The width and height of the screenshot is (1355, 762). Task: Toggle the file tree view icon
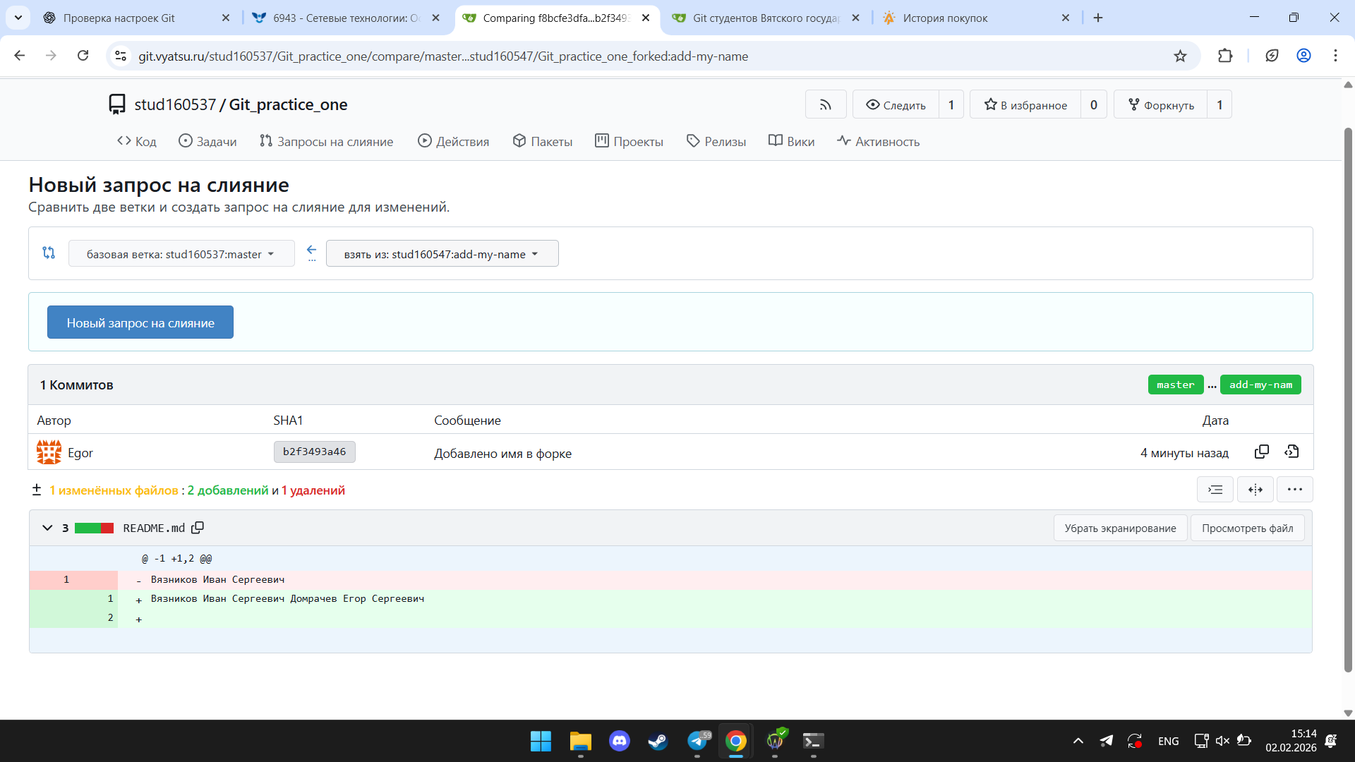tap(1215, 490)
